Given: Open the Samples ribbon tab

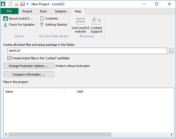Looking at the screenshot, I should 61,11.
